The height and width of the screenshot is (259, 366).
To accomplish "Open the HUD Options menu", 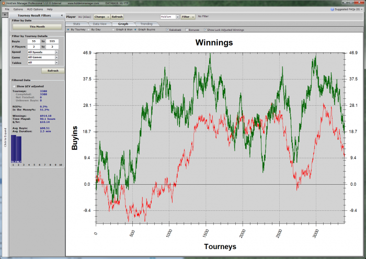I will (35, 9).
